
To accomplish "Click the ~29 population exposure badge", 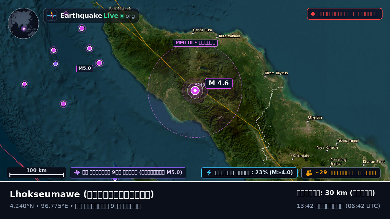I will click(x=341, y=173).
